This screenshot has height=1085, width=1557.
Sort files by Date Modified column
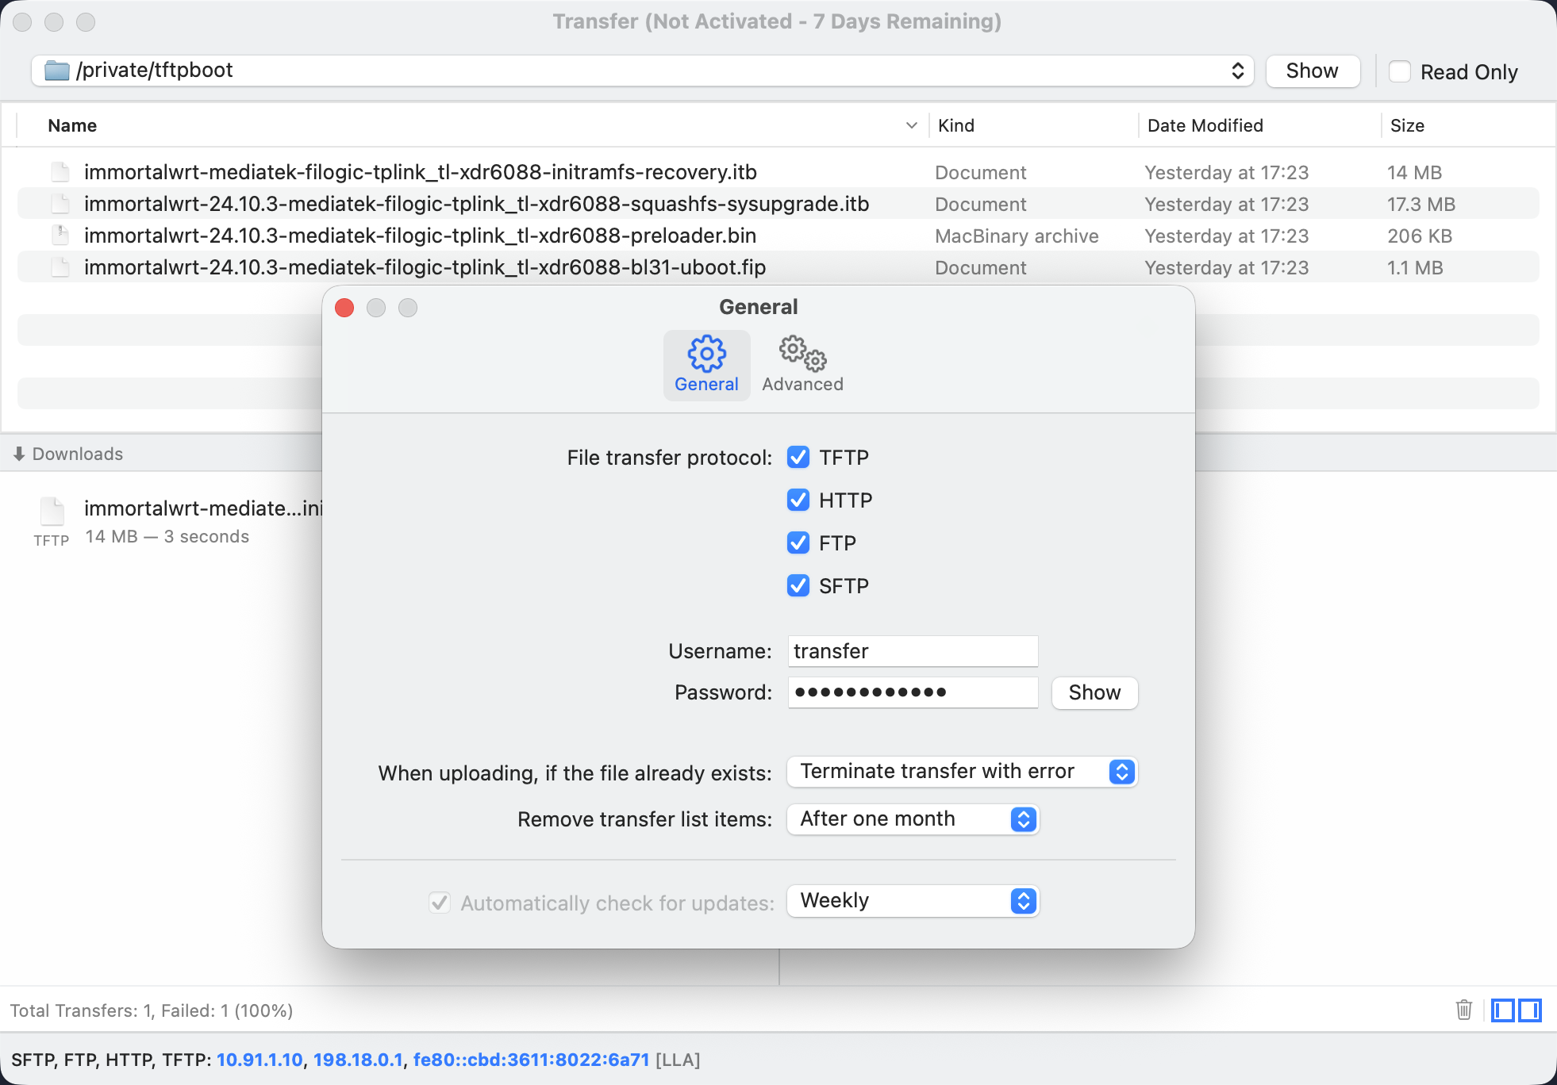[x=1205, y=125]
